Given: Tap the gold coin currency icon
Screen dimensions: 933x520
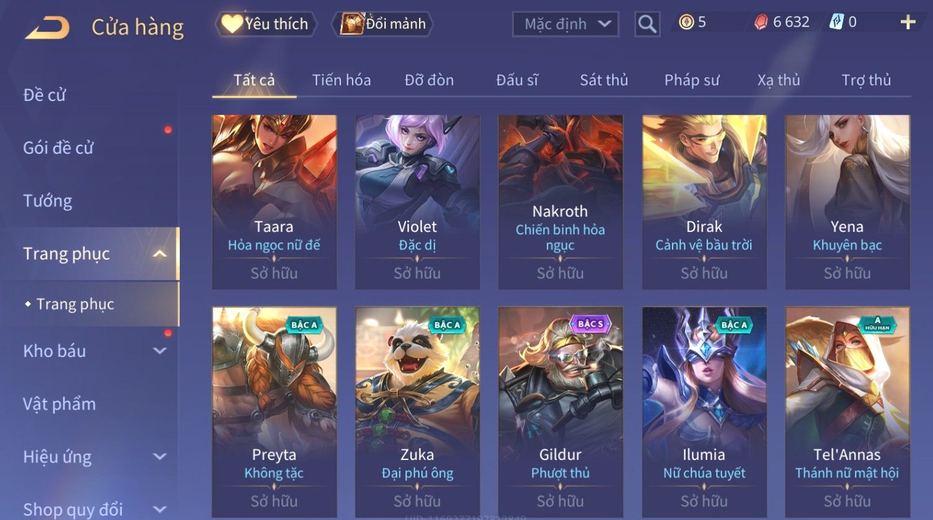Looking at the screenshot, I should pyautogui.click(x=686, y=23).
